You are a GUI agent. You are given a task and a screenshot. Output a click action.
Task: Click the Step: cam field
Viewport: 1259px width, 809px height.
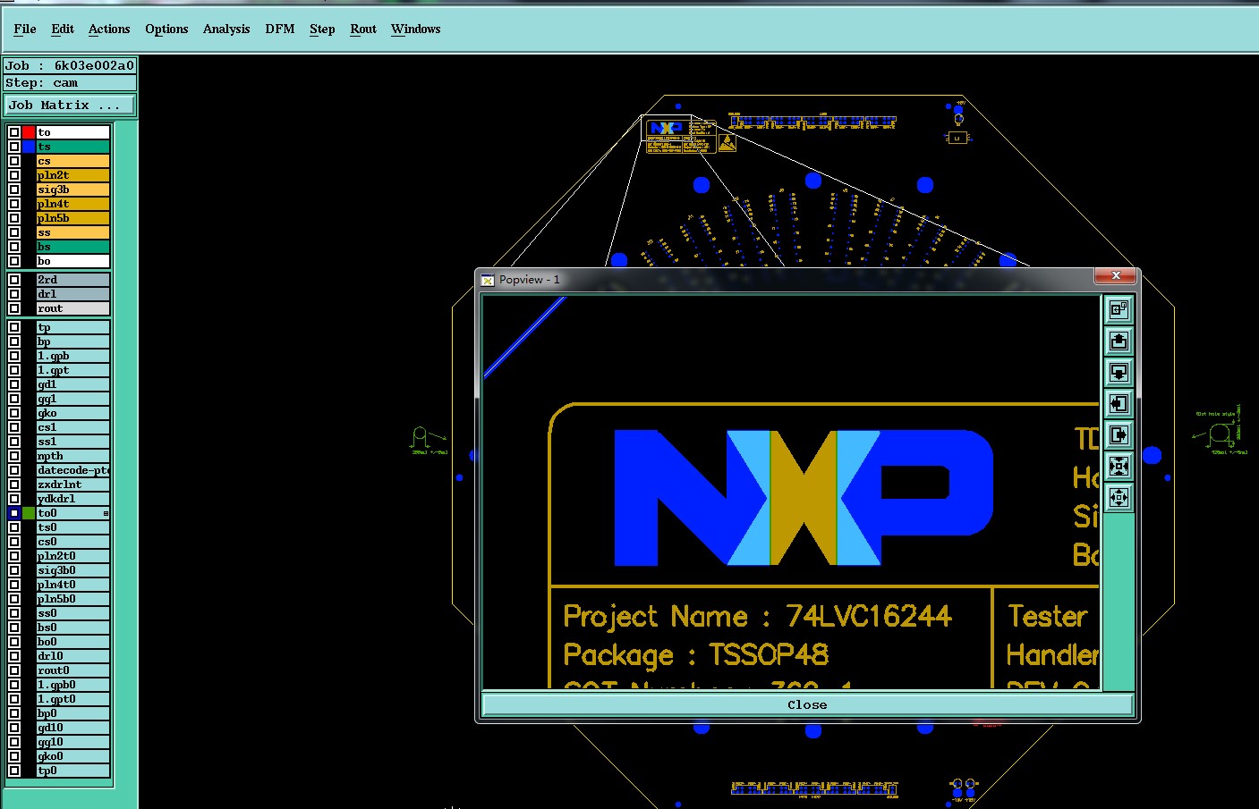[70, 83]
